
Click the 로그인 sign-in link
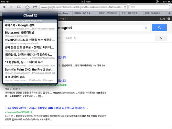point(162,19)
